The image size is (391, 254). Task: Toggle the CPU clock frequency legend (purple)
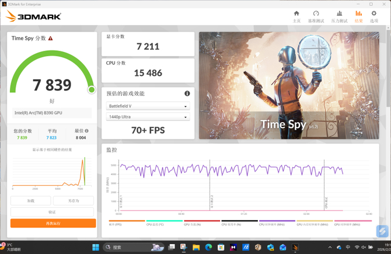pos(277,223)
